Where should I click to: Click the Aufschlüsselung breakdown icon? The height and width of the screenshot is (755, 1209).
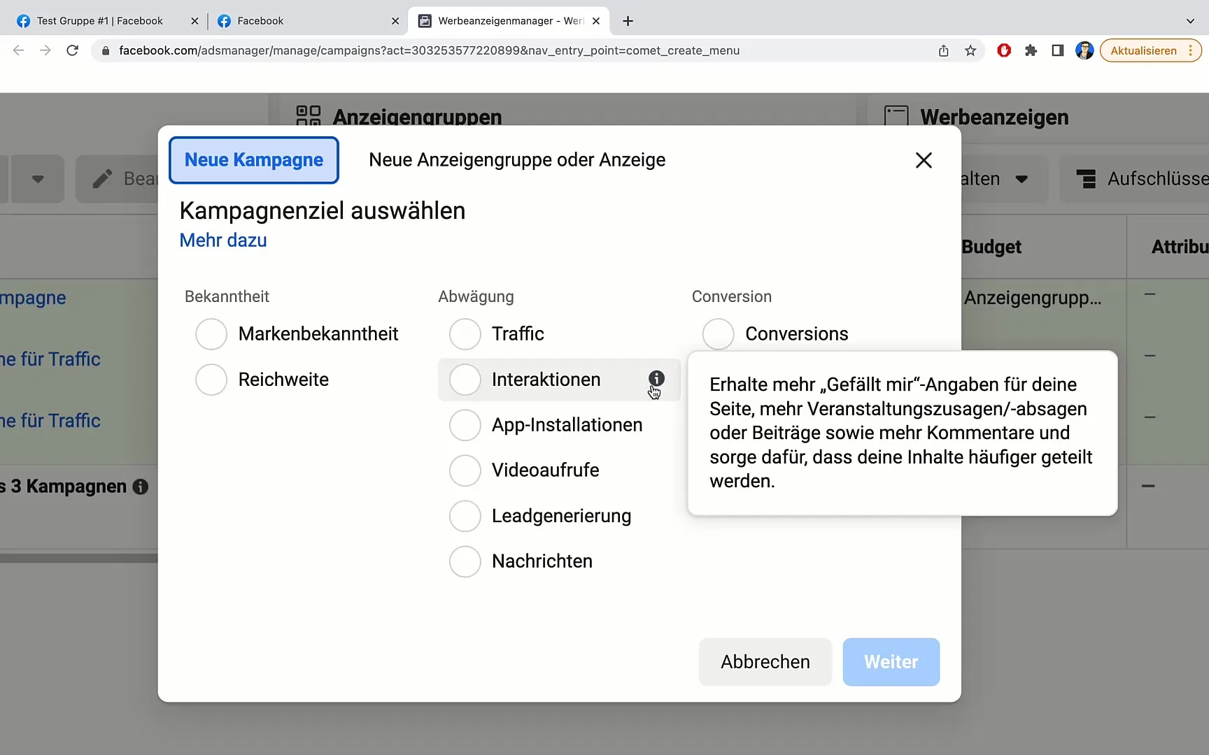(1086, 179)
